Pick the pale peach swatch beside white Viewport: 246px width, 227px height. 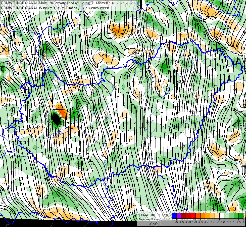[217, 216]
